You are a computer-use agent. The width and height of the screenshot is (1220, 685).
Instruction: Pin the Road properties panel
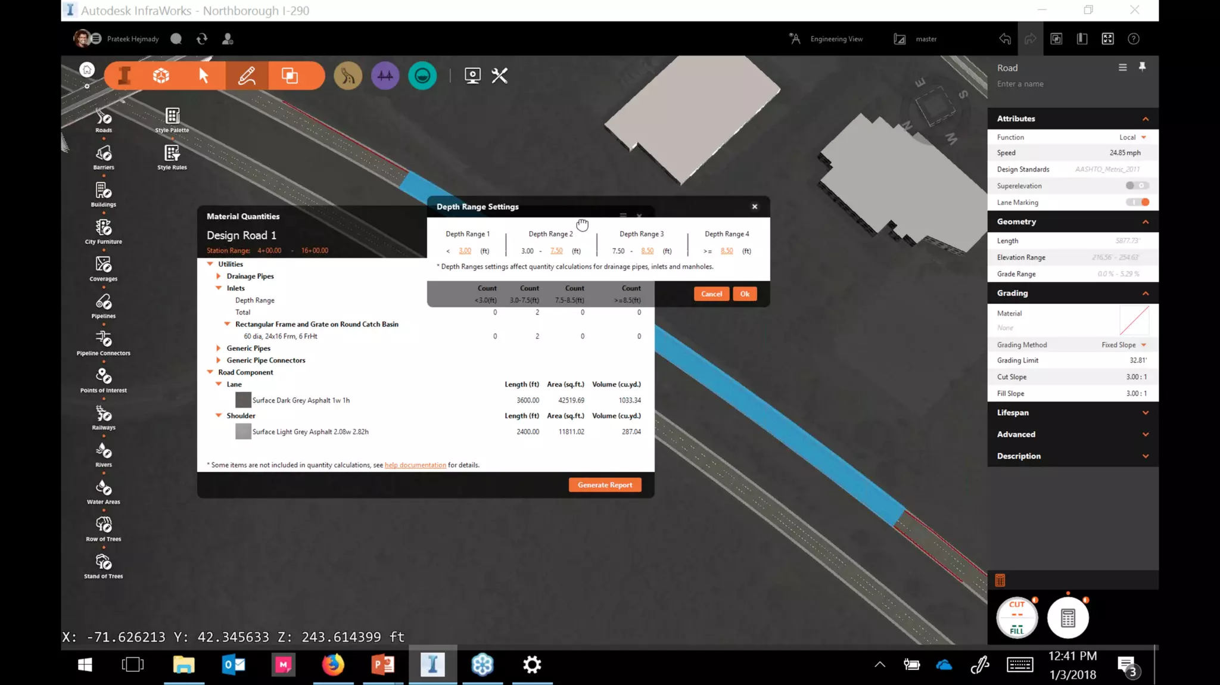pyautogui.click(x=1142, y=67)
